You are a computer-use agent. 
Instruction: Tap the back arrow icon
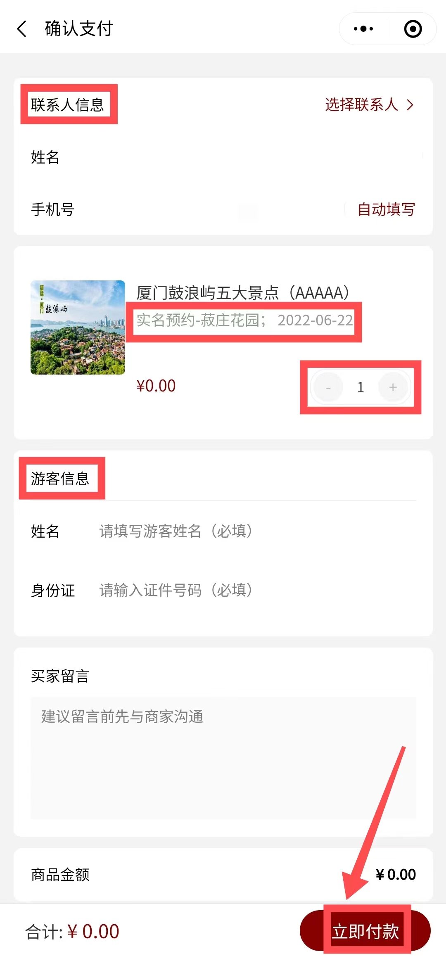(22, 29)
